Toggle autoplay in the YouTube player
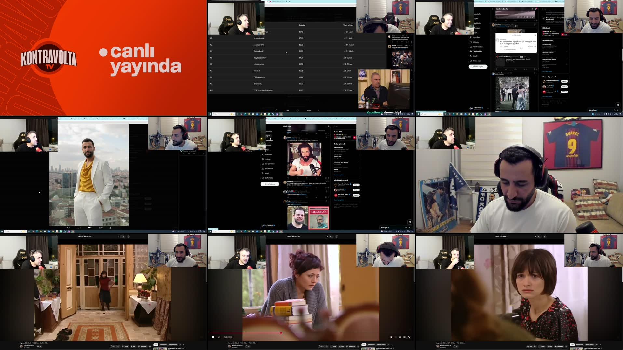The image size is (623, 350). [x=391, y=337]
